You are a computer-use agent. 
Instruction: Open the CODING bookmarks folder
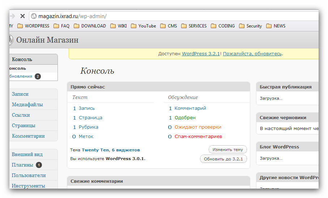tap(223, 26)
